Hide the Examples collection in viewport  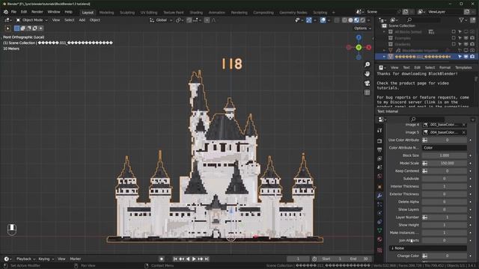click(466, 38)
